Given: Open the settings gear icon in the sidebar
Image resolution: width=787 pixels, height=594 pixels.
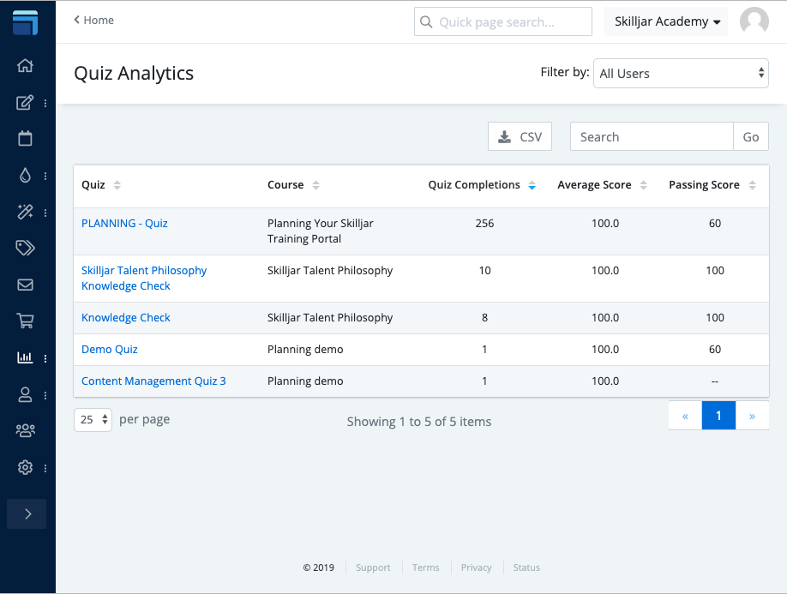Looking at the screenshot, I should pyautogui.click(x=25, y=467).
